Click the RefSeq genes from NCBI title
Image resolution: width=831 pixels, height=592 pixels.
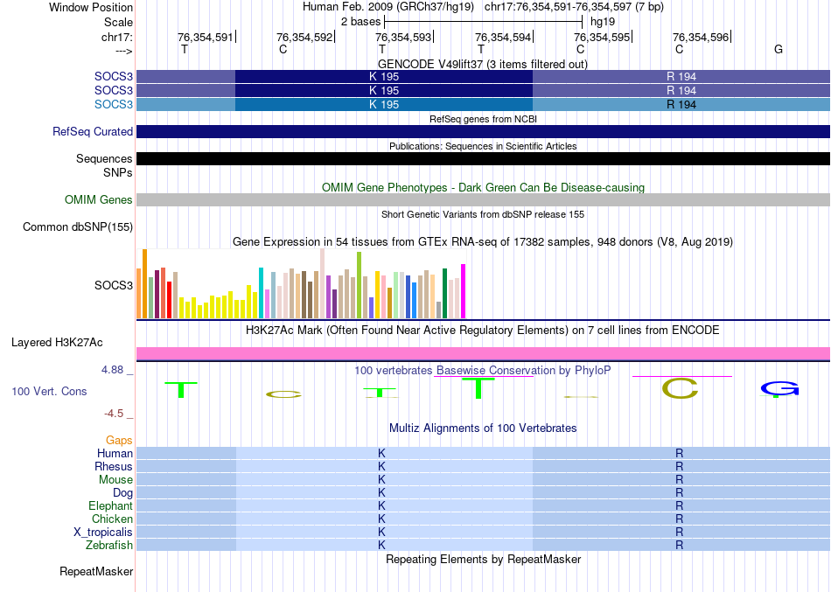point(483,119)
